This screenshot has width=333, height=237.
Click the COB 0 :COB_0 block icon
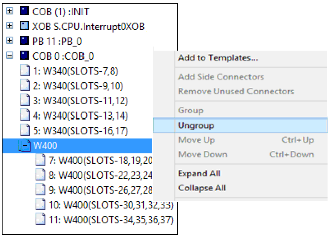[x=24, y=55]
